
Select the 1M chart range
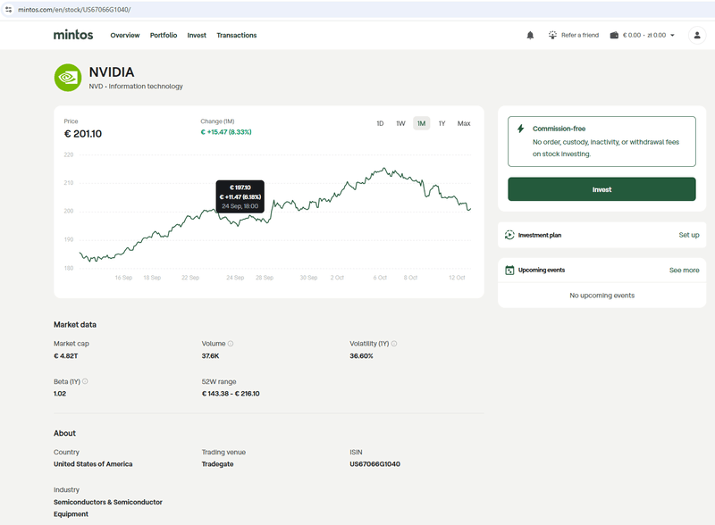[x=421, y=123]
